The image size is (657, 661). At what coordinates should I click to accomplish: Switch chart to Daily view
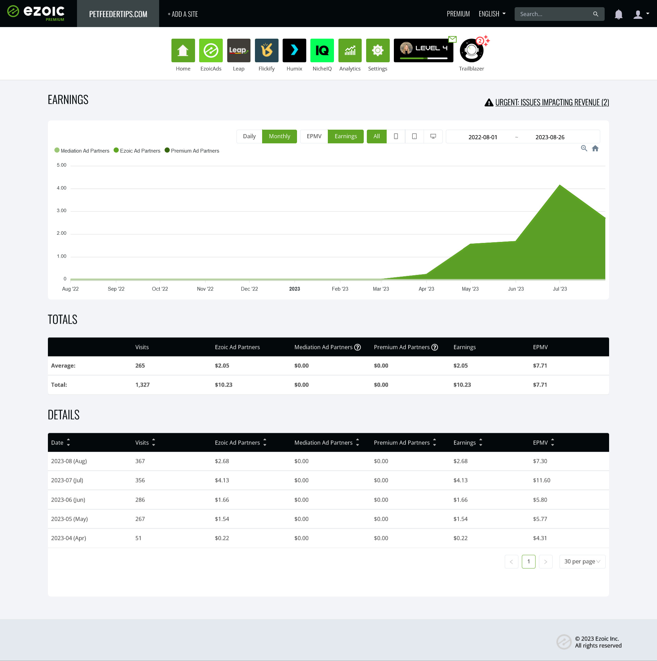tap(249, 137)
